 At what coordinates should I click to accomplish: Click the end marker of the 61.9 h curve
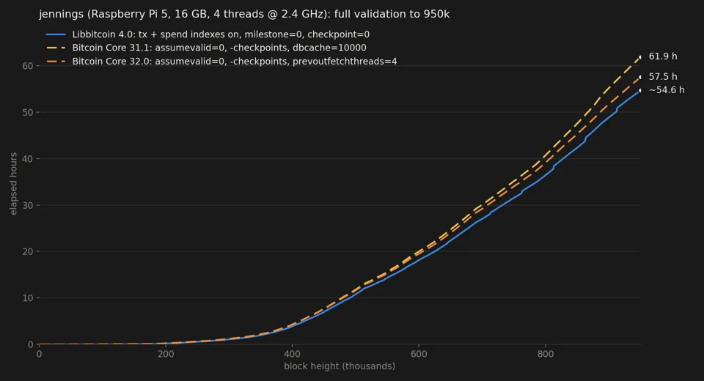point(640,57)
